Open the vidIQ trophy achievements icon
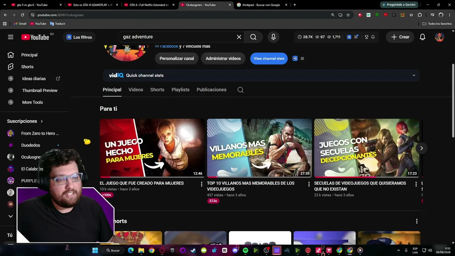The image size is (455, 256). pos(366,37)
